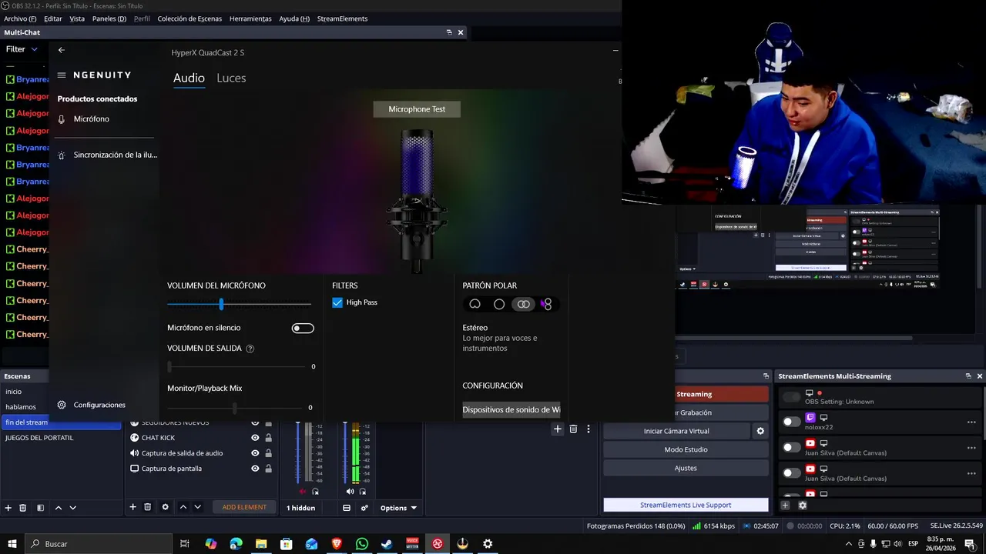Open Configuraciones gear in NGENUITY sidebar
Image resolution: width=986 pixels, height=554 pixels.
click(x=62, y=405)
